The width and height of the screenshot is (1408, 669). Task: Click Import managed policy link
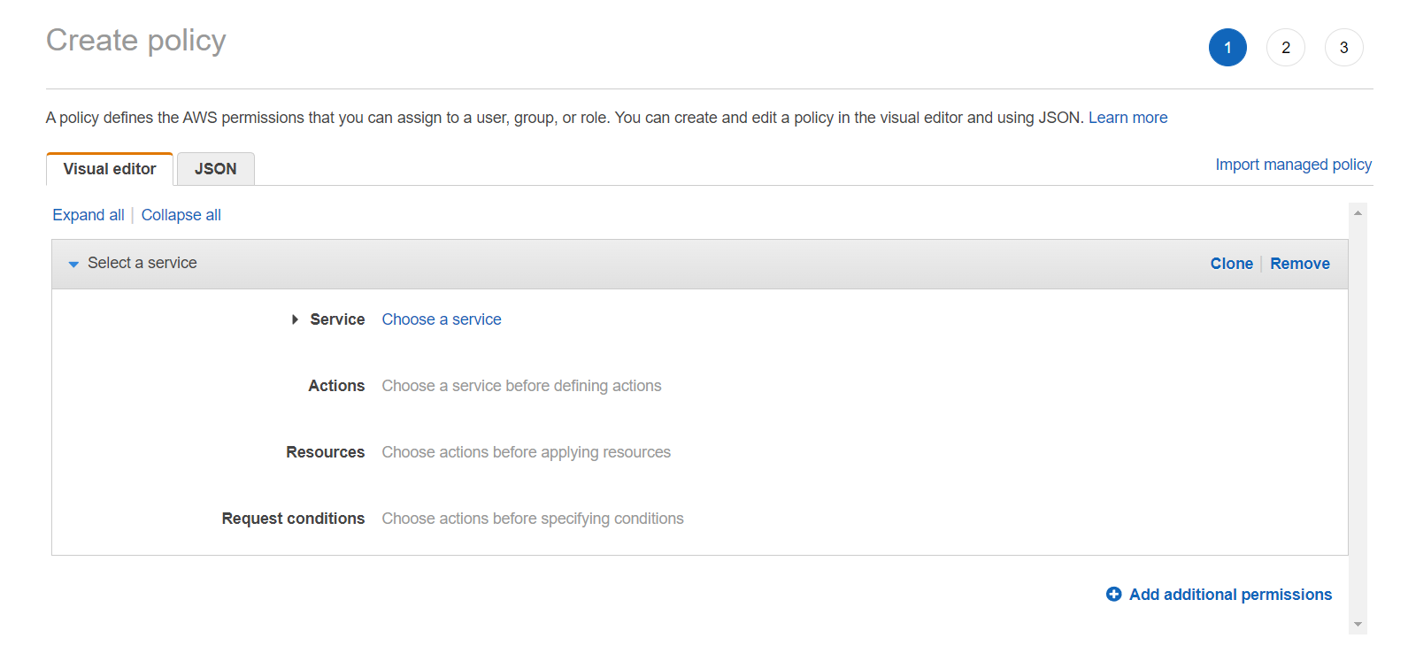click(1293, 165)
